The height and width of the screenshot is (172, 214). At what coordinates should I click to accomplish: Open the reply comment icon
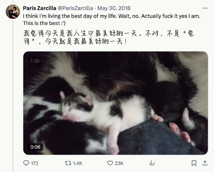pyautogui.click(x=26, y=163)
